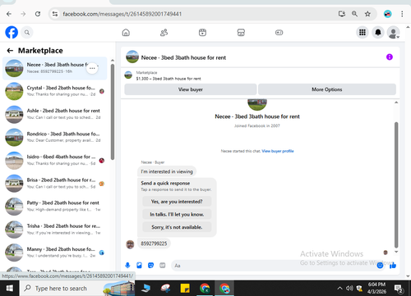Click the chat list scrollbar thumb
411x296 pixels.
coord(113,112)
